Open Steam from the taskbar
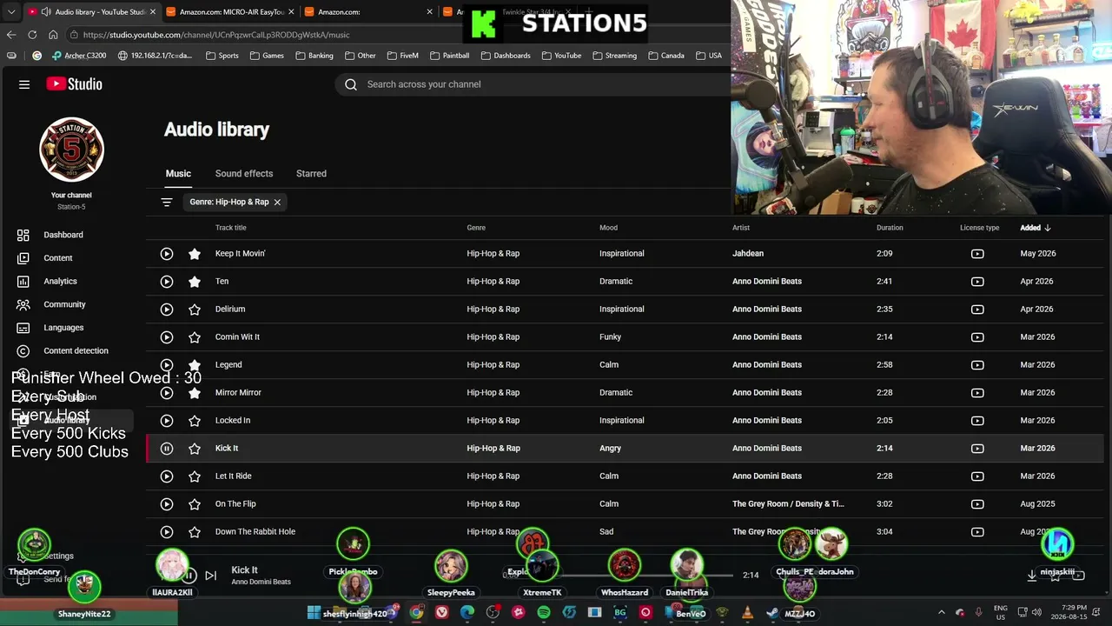This screenshot has width=1112, height=626. (773, 613)
